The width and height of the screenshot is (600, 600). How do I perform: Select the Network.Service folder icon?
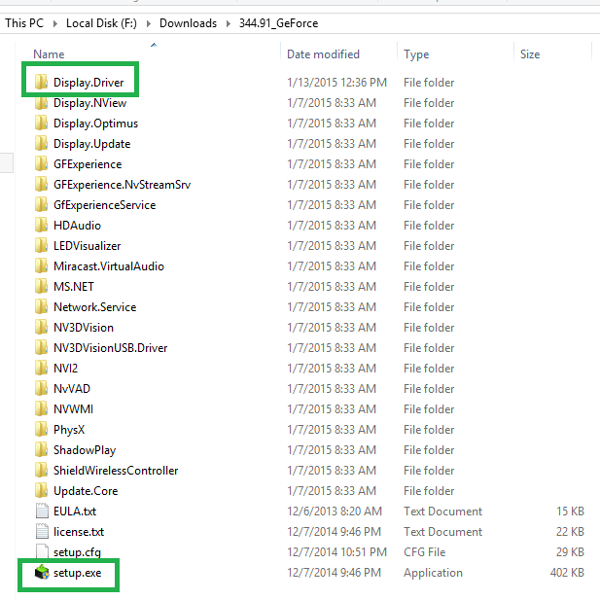[41, 306]
